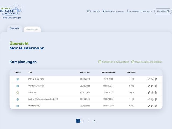Viewport: 172px width, 129px height.
Task: Open Kalkulation & Kursvergleich
Action: point(114,62)
